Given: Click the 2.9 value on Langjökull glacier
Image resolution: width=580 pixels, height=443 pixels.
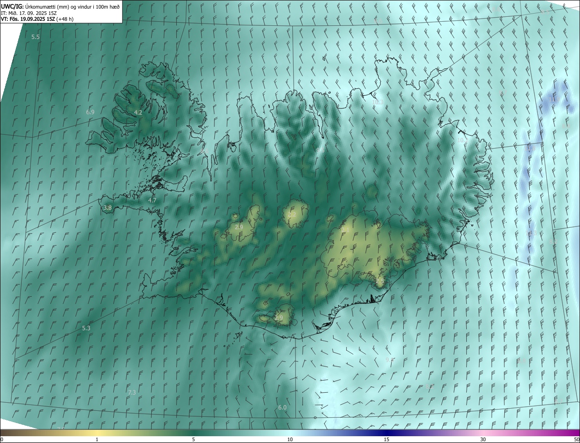Looking at the screenshot, I should tap(239, 227).
